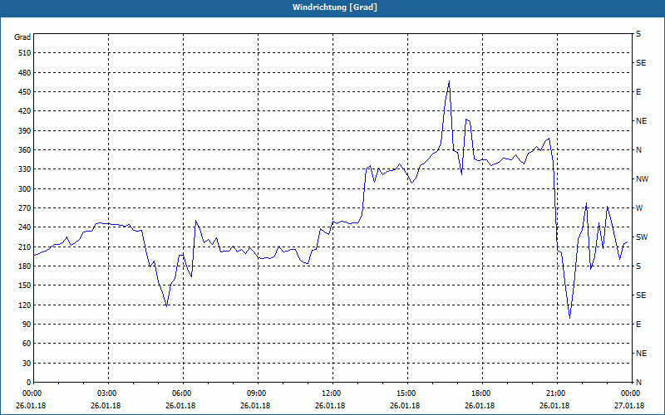Viewport: 665px width, 415px height.
Task: Select the N compass label level with 360
Action: [x=638, y=150]
